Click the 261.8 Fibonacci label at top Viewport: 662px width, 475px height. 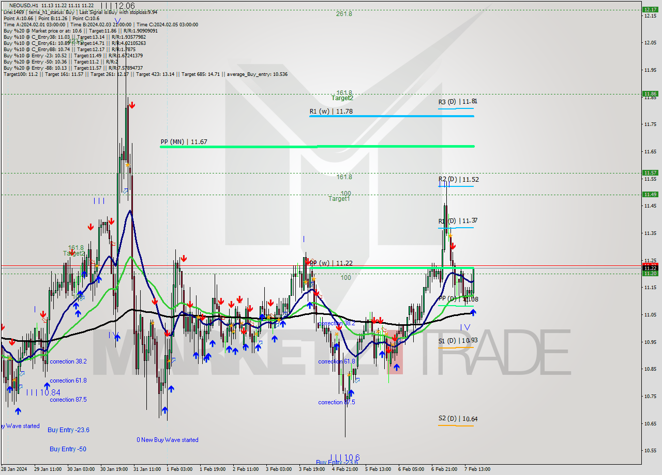pos(344,14)
